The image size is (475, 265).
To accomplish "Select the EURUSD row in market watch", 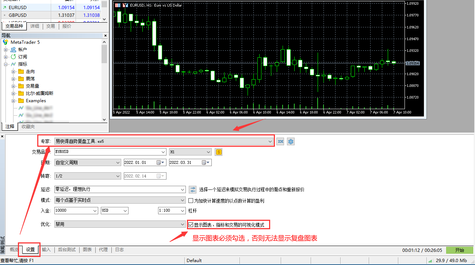I will 51,7.
